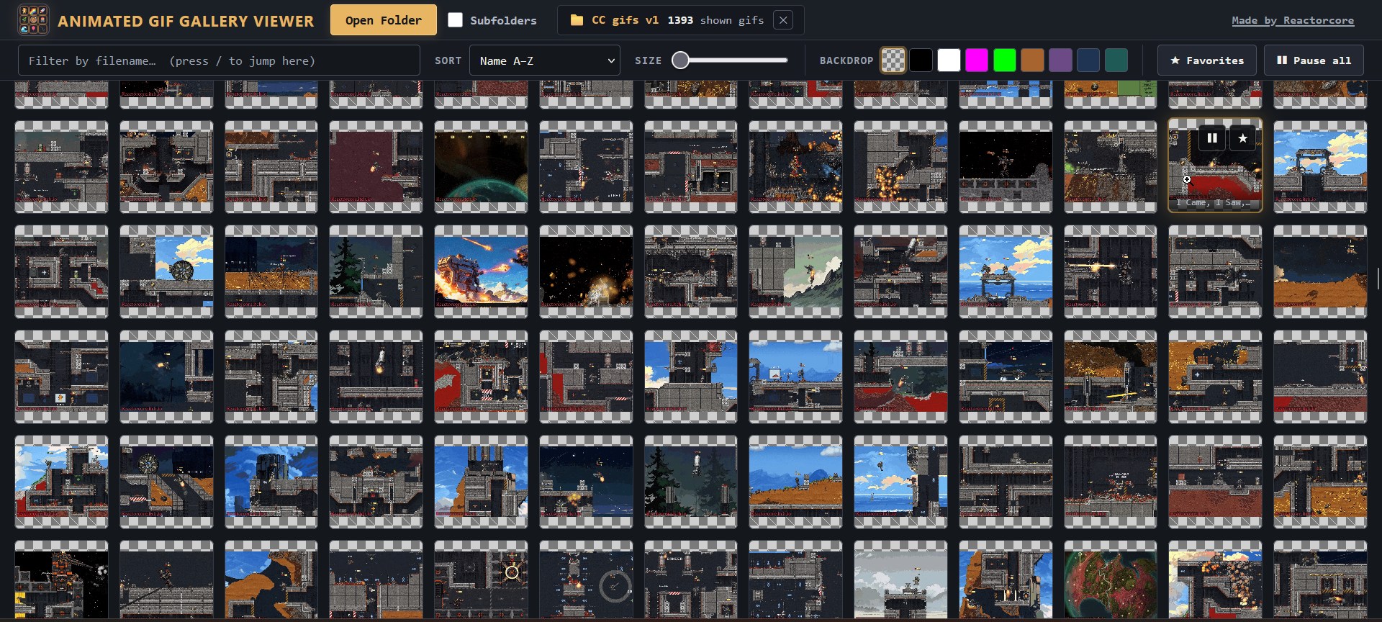1382x622 pixels.
Task: Click the Pause all button
Action: click(1314, 60)
